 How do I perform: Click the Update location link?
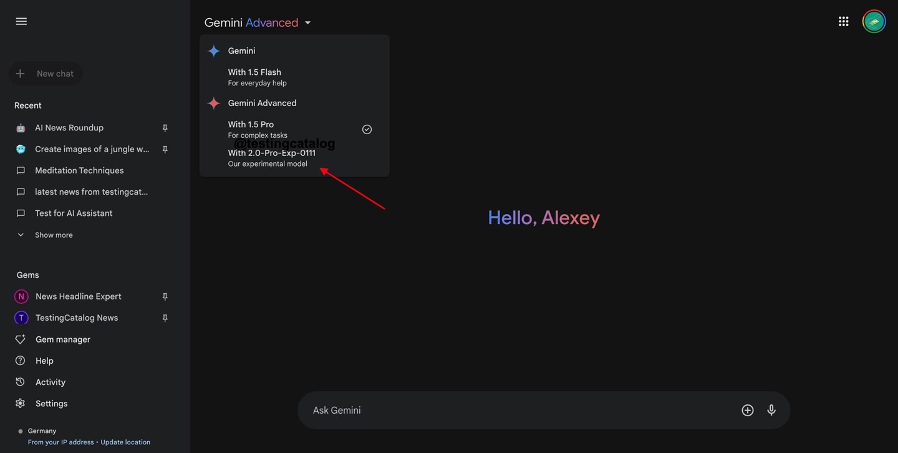(x=125, y=441)
